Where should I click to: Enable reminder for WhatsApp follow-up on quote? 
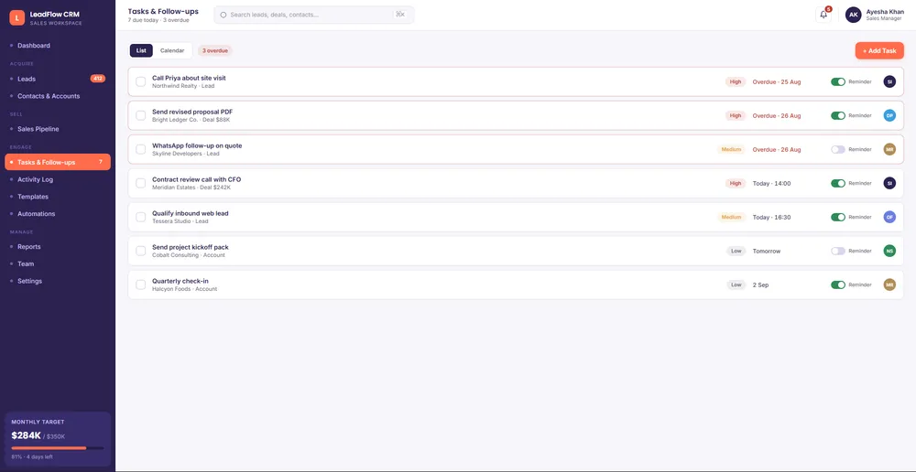[838, 149]
